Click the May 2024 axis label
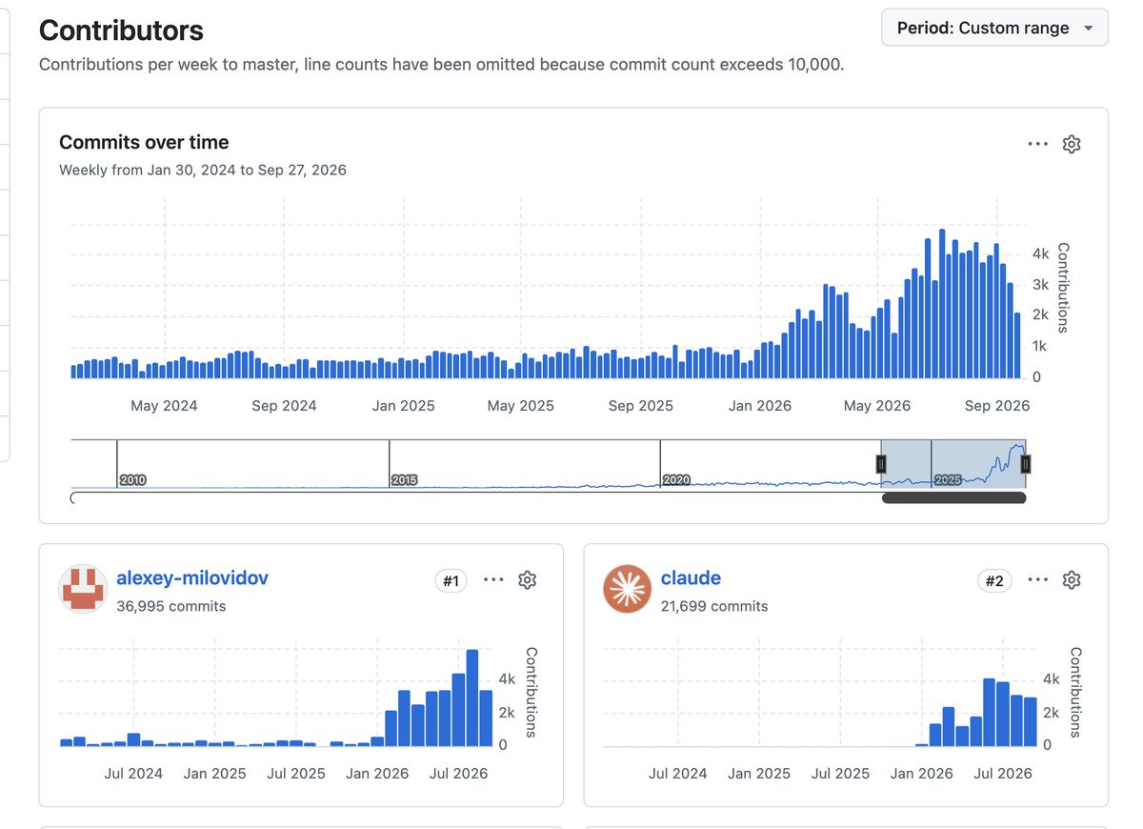This screenshot has width=1143, height=829. 164,406
